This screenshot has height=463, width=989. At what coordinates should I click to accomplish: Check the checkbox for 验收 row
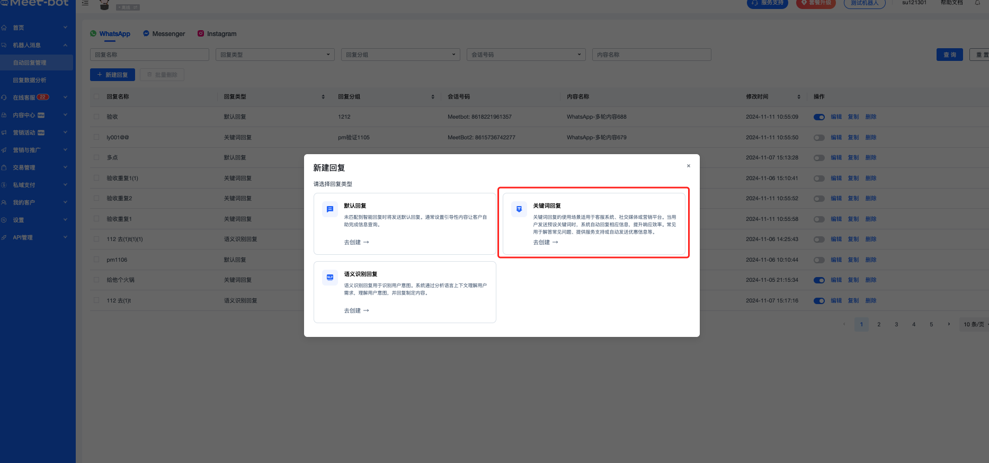tap(96, 117)
